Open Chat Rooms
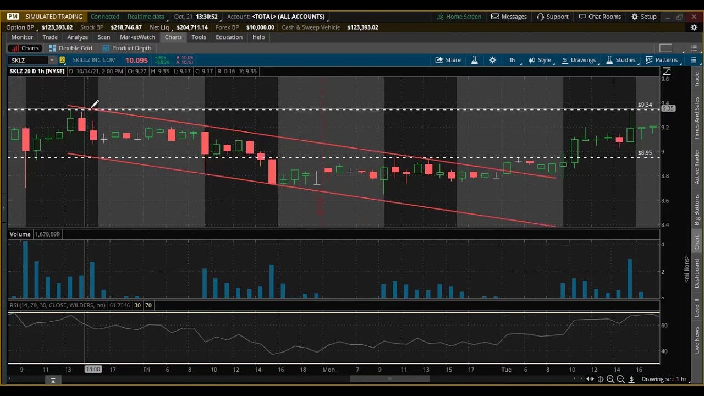 (x=599, y=16)
